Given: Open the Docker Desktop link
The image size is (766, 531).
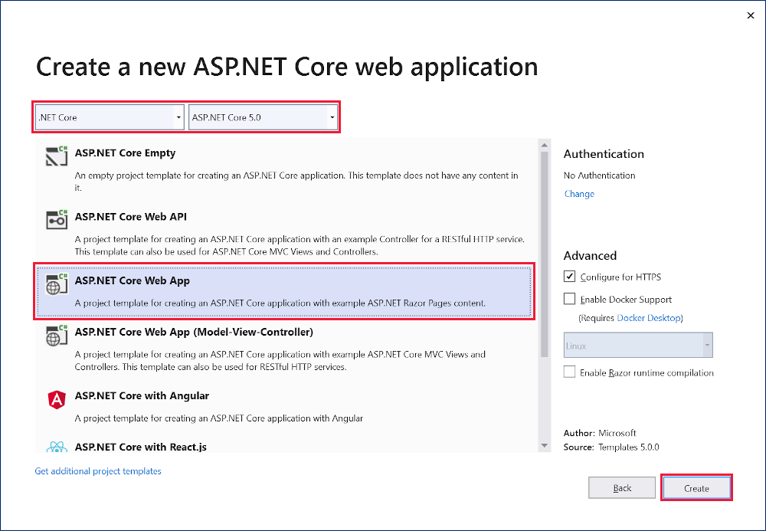Looking at the screenshot, I should click(x=647, y=317).
